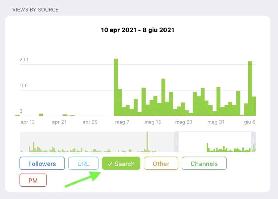
Task: Click the mag 15 axis label
Action: (x=153, y=122)
